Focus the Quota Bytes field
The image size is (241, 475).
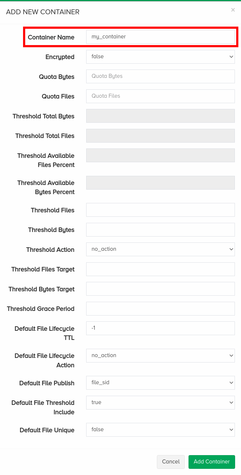(x=160, y=76)
